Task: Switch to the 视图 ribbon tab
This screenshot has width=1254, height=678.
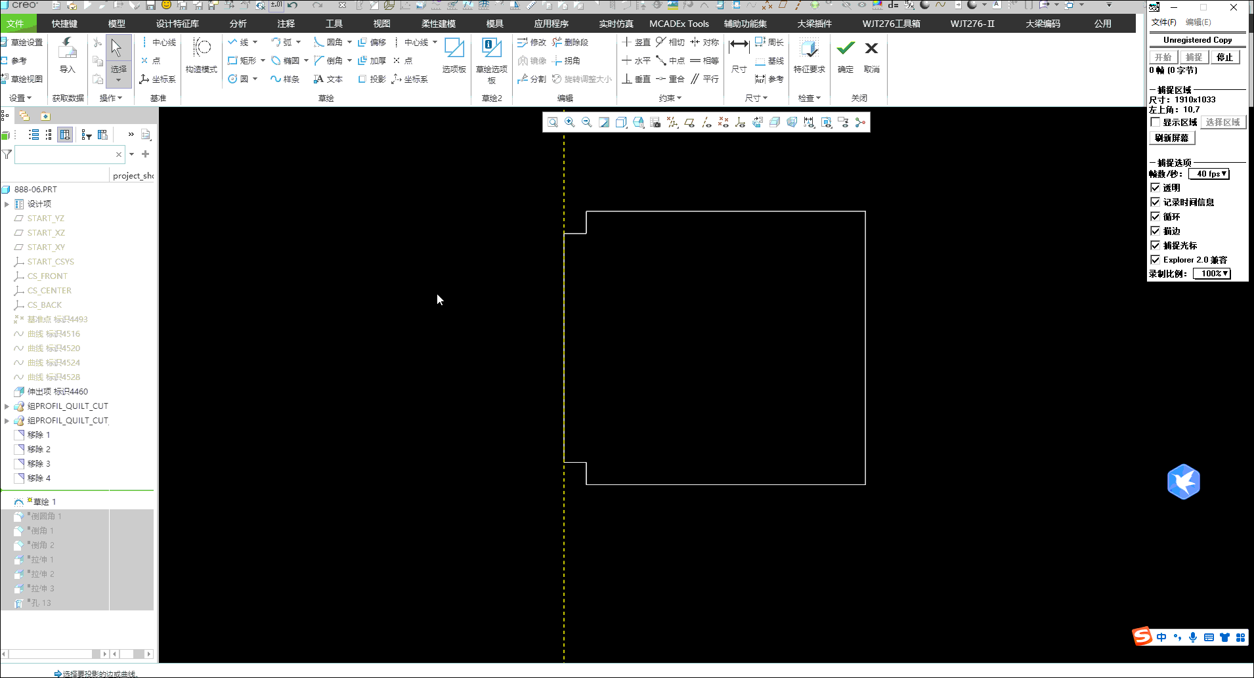Action: [x=381, y=24]
